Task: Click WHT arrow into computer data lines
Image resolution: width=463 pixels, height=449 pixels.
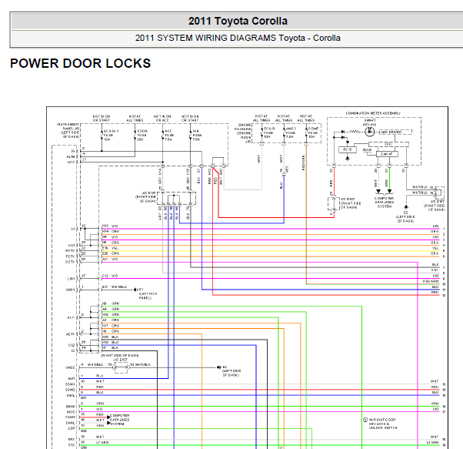Action: [378, 191]
